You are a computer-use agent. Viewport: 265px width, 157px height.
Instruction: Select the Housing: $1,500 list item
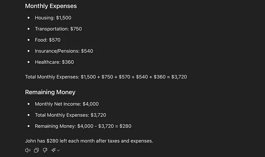[x=53, y=18]
